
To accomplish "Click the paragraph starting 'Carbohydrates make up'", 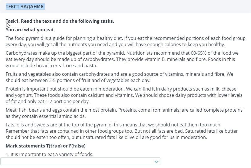I will coord(122,59).
